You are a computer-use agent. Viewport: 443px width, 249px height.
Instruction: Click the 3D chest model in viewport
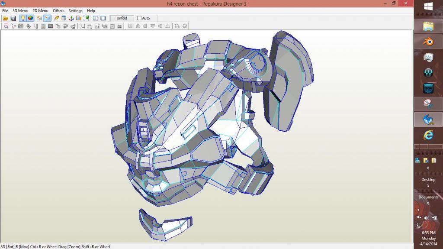coord(203,130)
